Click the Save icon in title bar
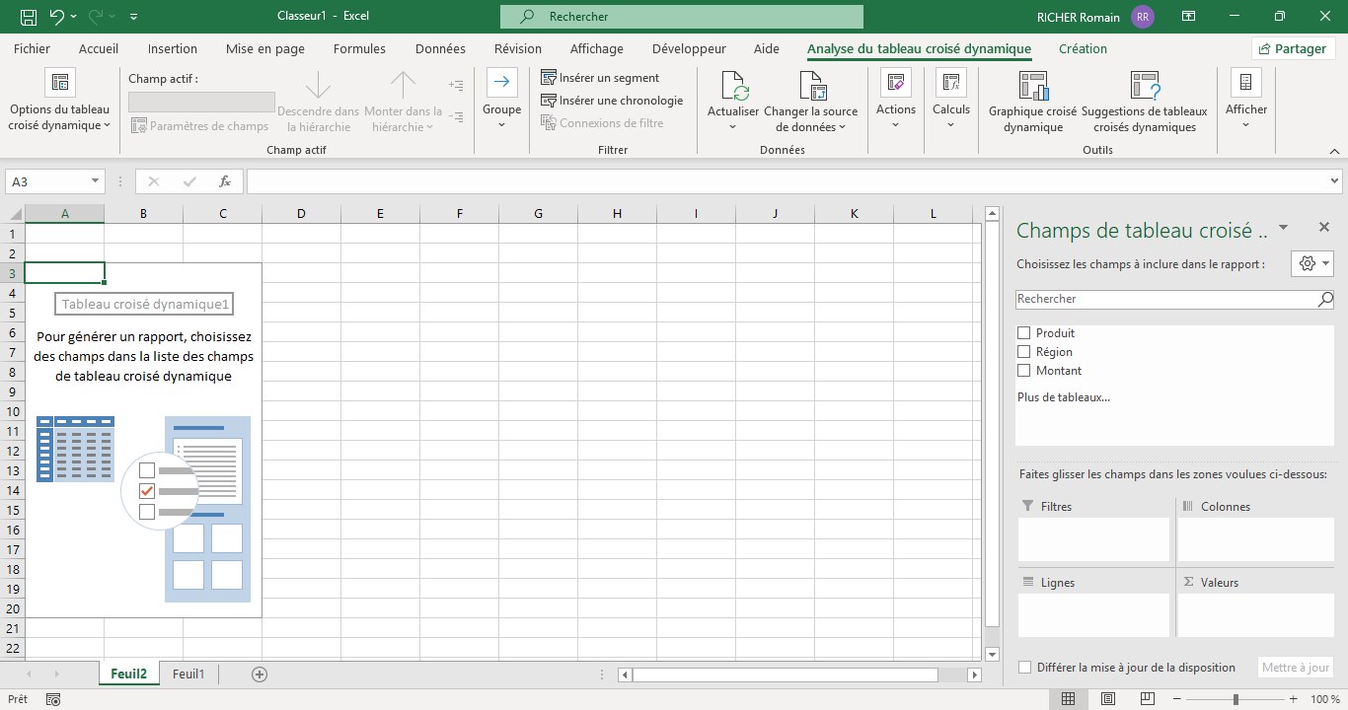Viewport: 1348px width, 710px height. click(29, 17)
